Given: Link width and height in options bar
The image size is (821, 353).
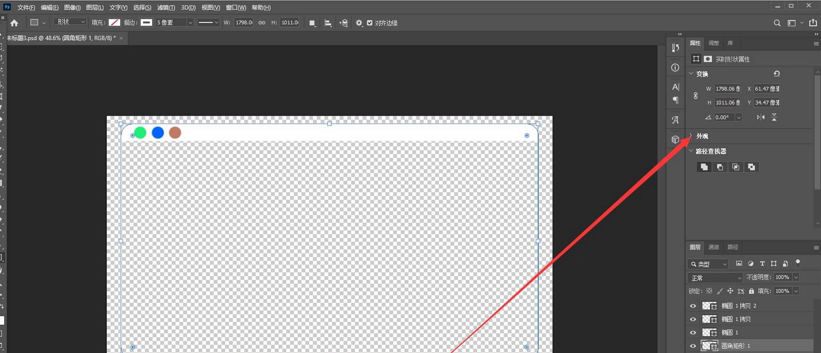Looking at the screenshot, I should (262, 23).
